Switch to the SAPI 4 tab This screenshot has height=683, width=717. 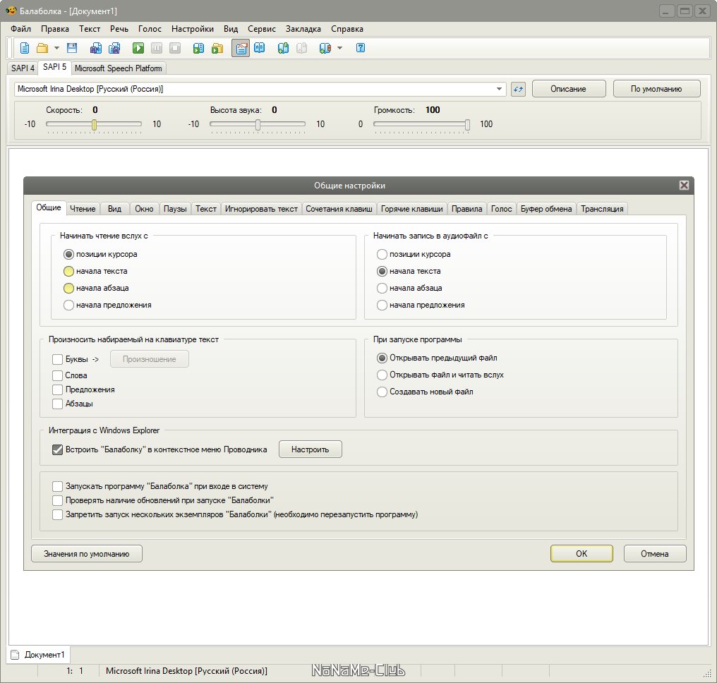point(23,68)
